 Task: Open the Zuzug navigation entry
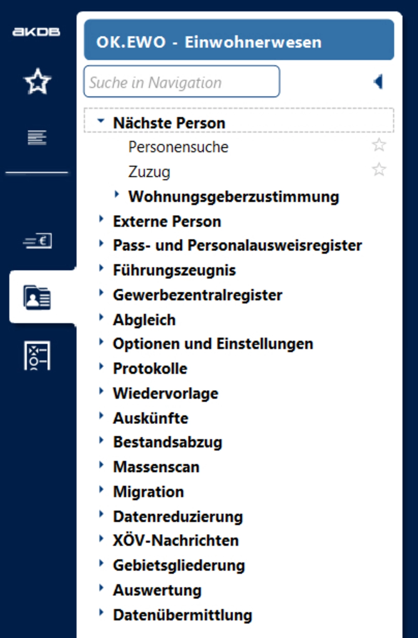click(x=149, y=172)
